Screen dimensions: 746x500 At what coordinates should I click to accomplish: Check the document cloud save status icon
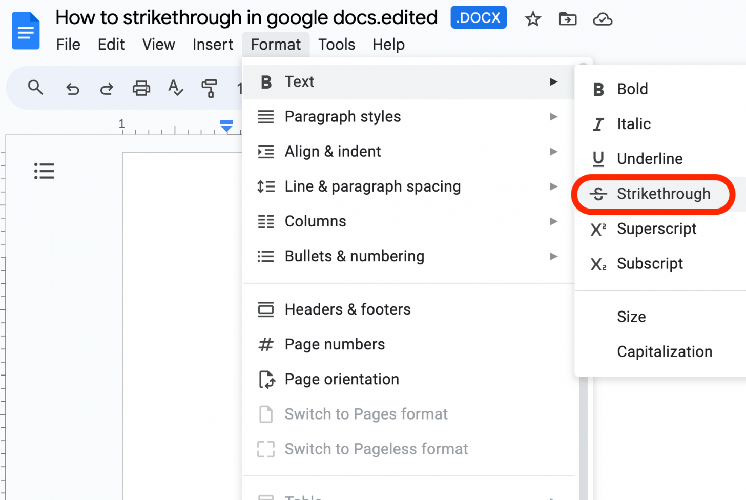(x=602, y=19)
